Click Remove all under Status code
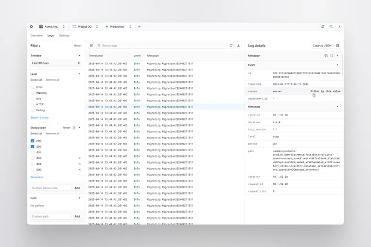The width and height of the screenshot is (371, 247). 52,134
